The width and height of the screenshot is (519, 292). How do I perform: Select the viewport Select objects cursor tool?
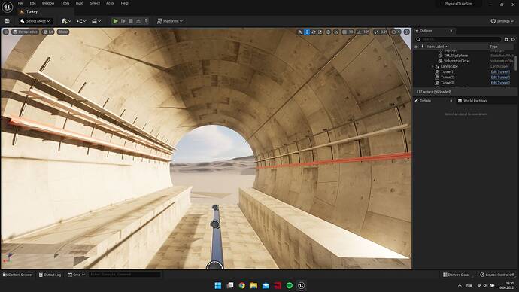(301, 32)
